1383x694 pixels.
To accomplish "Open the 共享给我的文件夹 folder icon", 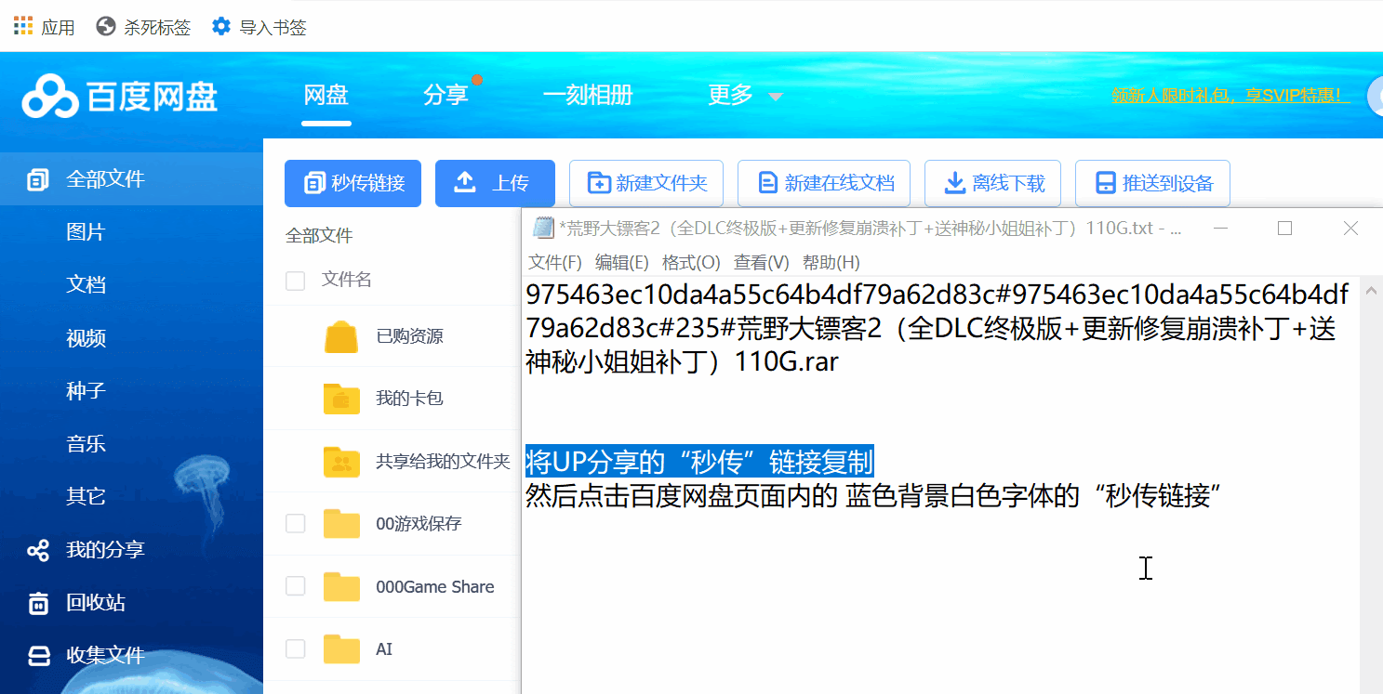I will point(341,461).
